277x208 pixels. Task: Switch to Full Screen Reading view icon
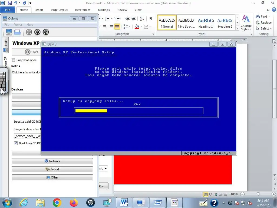tap(211, 194)
